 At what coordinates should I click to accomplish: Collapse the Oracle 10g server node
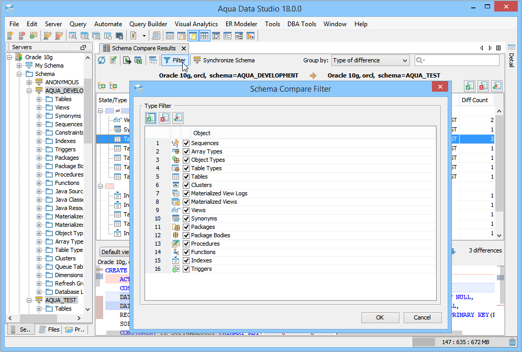coord(10,57)
